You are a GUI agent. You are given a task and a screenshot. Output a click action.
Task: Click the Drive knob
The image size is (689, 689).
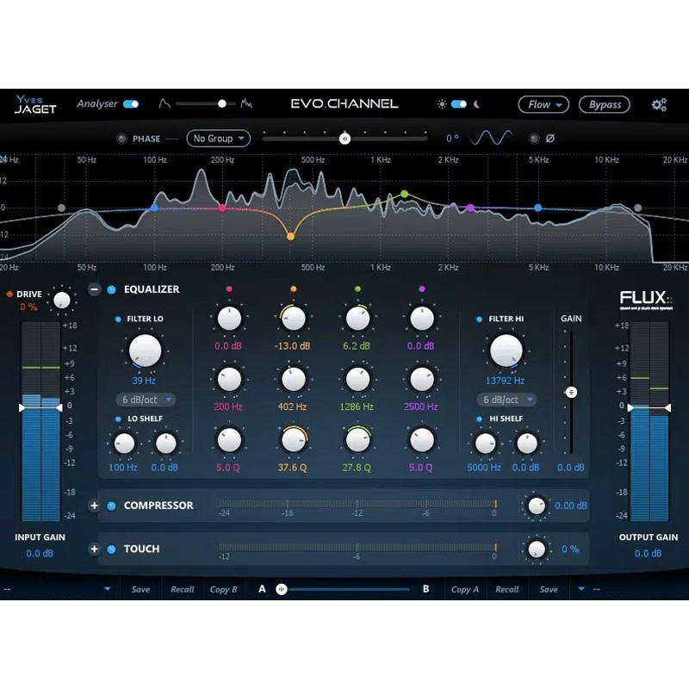pyautogui.click(x=61, y=300)
